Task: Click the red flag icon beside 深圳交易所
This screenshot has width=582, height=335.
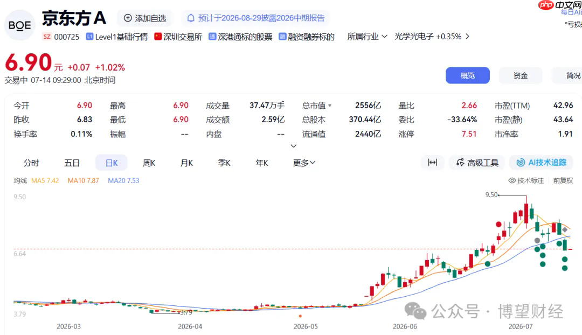Action: 158,37
